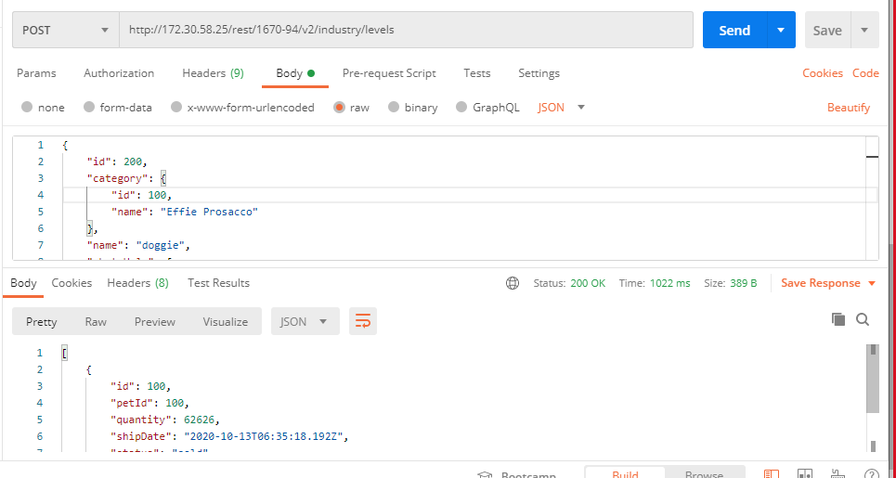Select the form-data radio option
The width and height of the screenshot is (896, 478).
88,108
